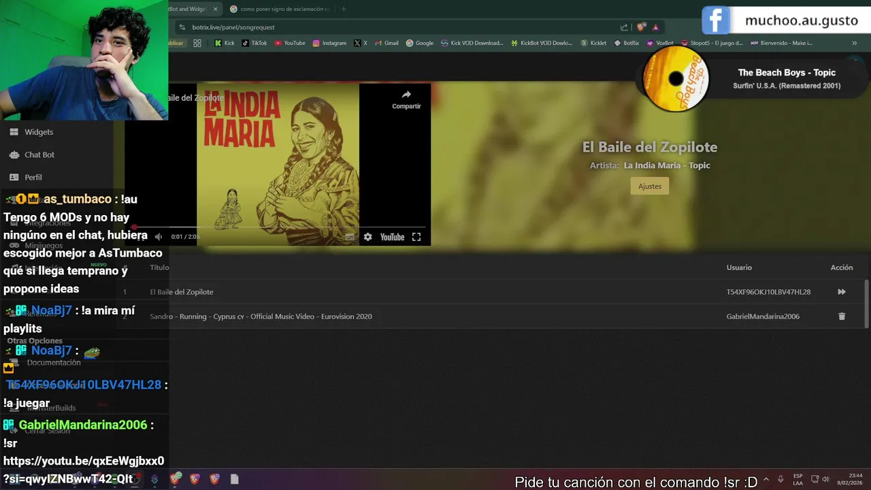Screen dimensions: 871x490
Task: Open Chat Bot in the sidebar
Action: 39,154
